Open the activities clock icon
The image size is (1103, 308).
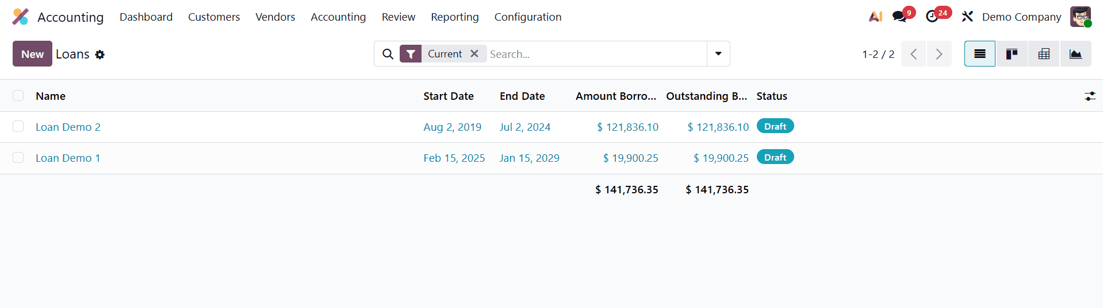pyautogui.click(x=932, y=17)
